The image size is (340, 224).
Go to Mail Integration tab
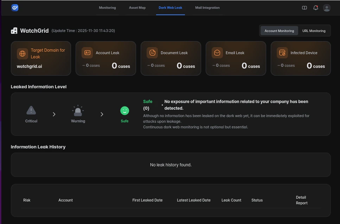click(x=207, y=8)
